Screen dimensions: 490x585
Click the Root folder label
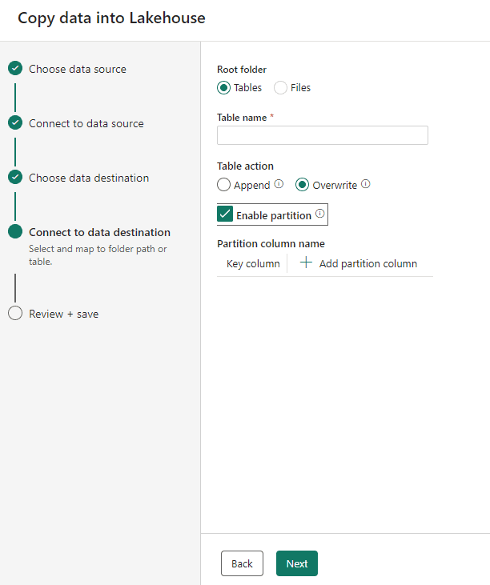[x=242, y=70]
